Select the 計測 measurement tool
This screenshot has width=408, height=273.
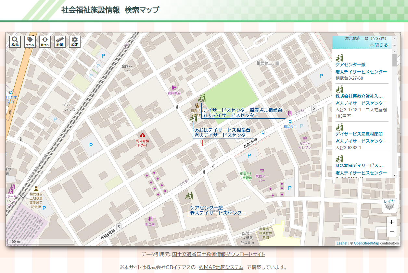(60, 42)
